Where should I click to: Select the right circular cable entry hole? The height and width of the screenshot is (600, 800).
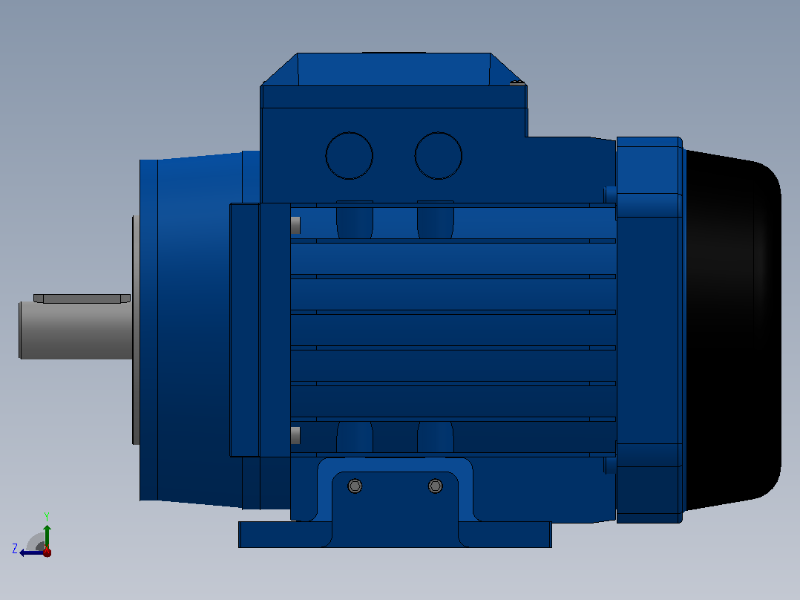(x=439, y=156)
